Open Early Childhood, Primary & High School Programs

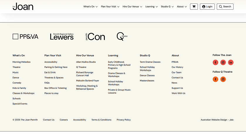point(119,65)
